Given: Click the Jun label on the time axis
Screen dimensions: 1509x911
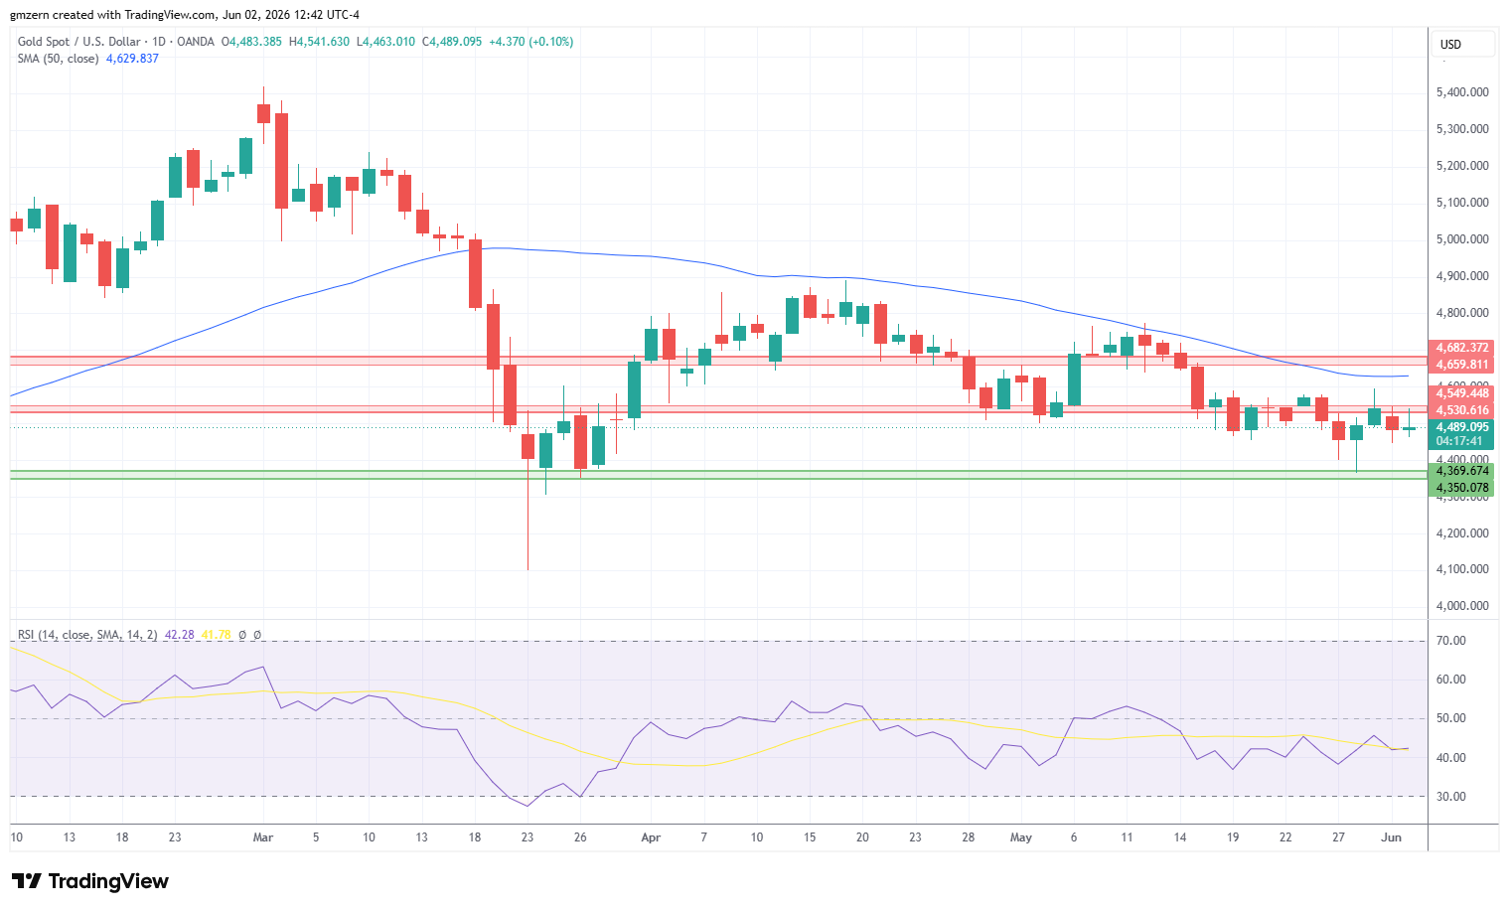Looking at the screenshot, I should (1392, 837).
